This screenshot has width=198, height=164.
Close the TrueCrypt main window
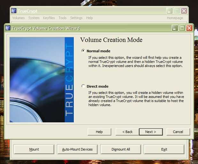(184, 11)
